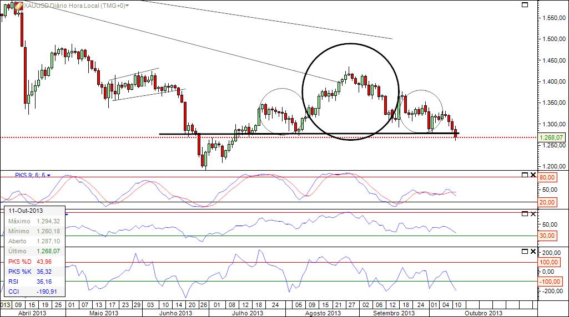Click the Aberto value 1.287,10
Screen dimensions: 569x317
pos(48,241)
